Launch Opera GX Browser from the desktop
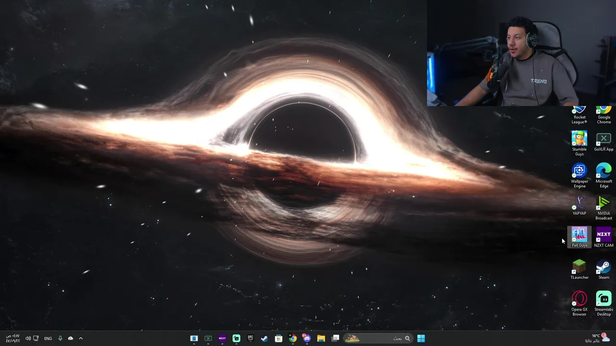The height and width of the screenshot is (346, 616). coord(579,304)
